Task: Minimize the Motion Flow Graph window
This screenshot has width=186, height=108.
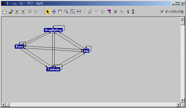Action: 173,3
